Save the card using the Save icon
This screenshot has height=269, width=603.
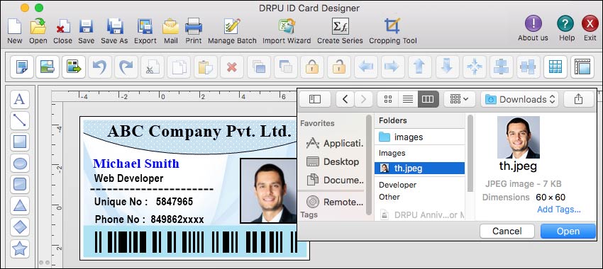pyautogui.click(x=86, y=26)
